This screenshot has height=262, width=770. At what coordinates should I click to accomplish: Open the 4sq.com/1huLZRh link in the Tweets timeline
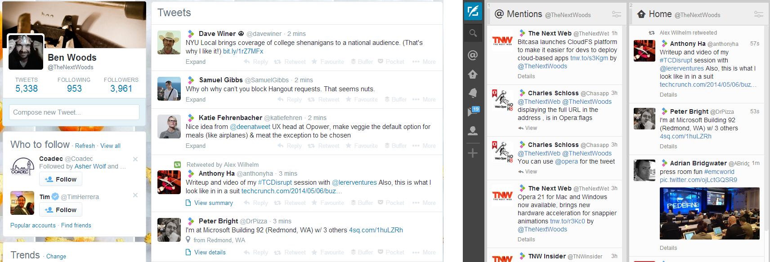click(x=376, y=230)
